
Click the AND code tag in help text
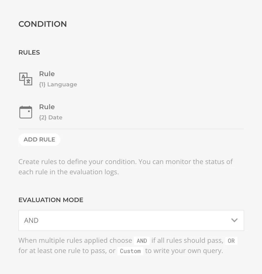(x=142, y=241)
